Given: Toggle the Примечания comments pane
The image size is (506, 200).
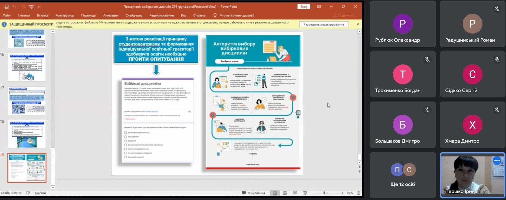Looking at the screenshot, I should 253,193.
